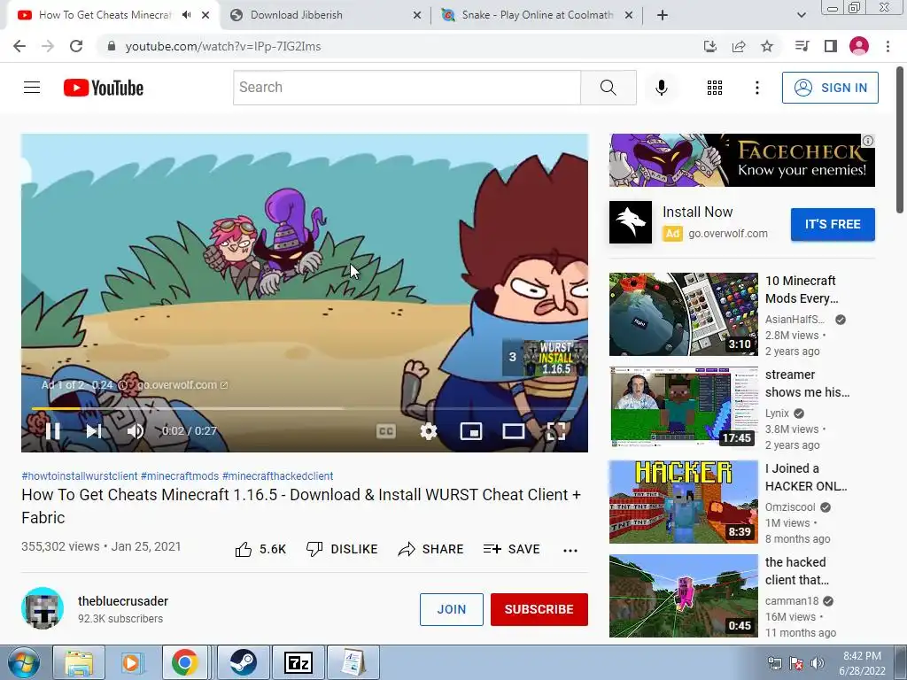
Task: Open 'the hacked client that...' video title
Action: [796, 571]
